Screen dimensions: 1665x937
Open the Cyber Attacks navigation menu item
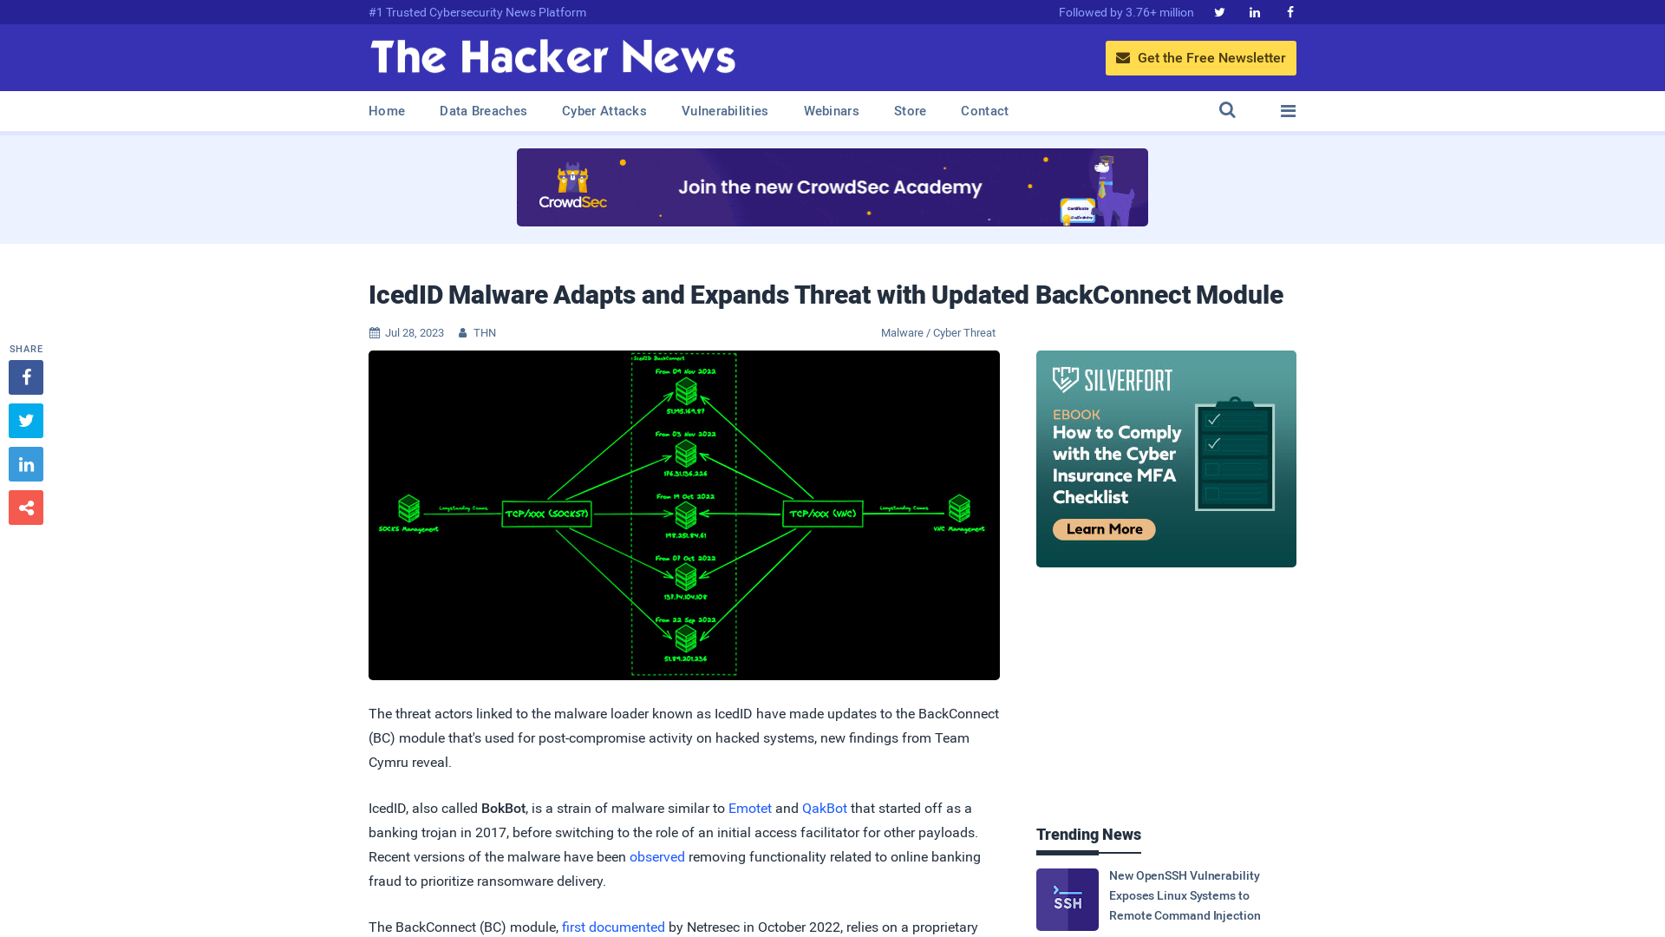604,111
